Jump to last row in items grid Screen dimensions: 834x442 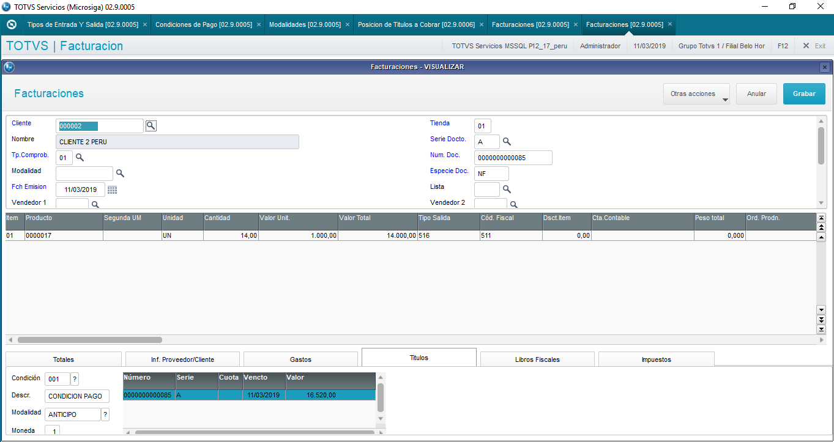pyautogui.click(x=822, y=329)
